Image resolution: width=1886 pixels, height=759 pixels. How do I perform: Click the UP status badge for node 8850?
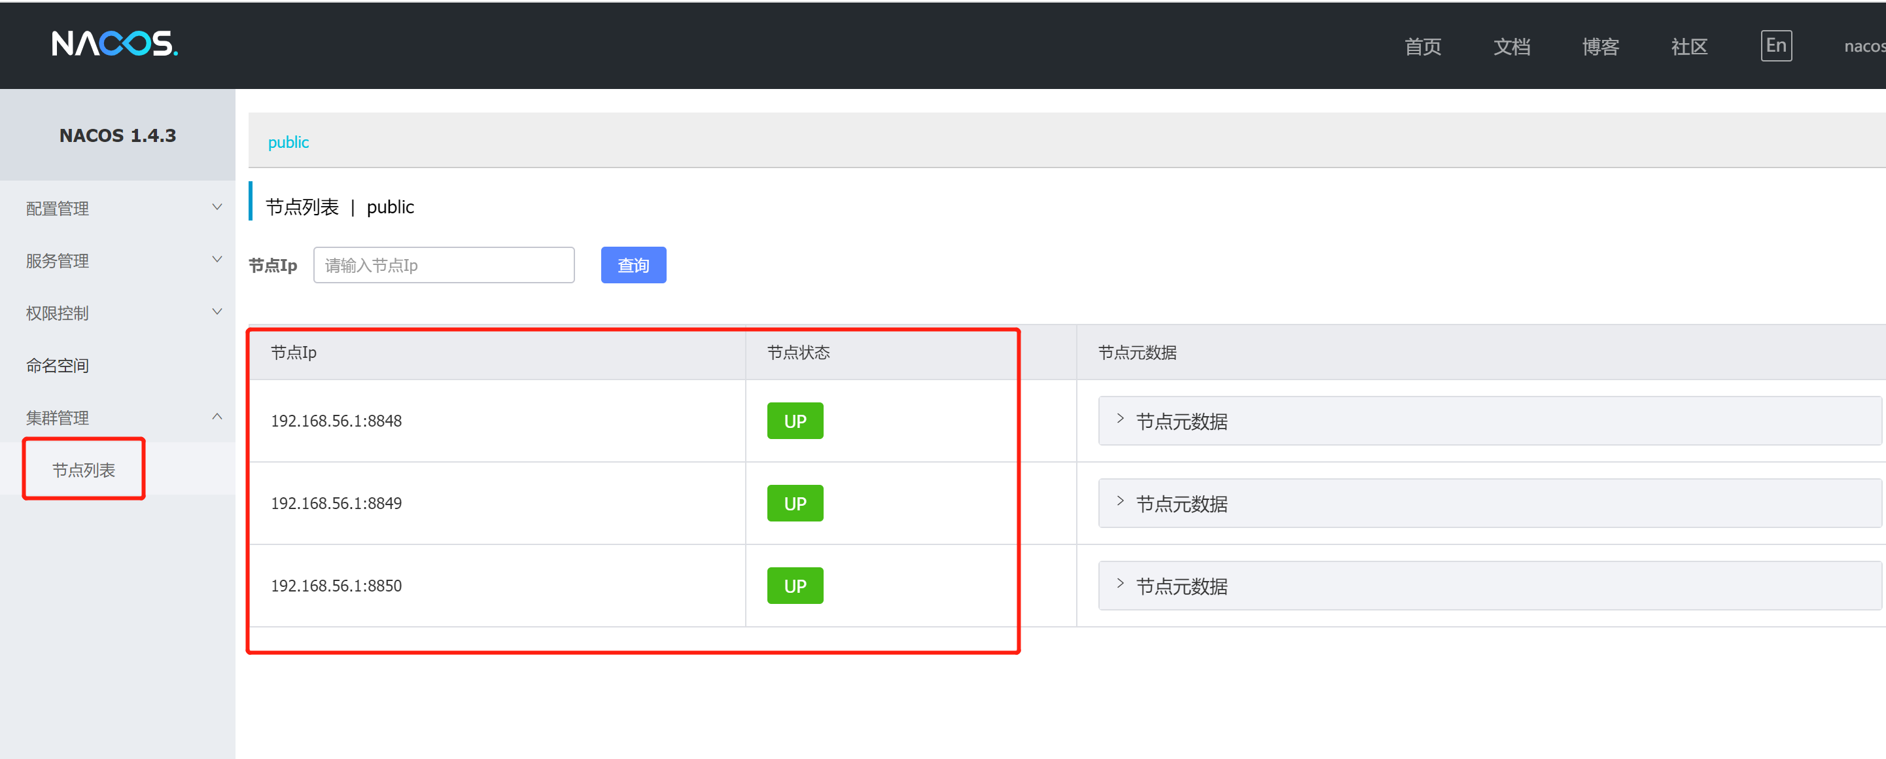[x=794, y=585]
